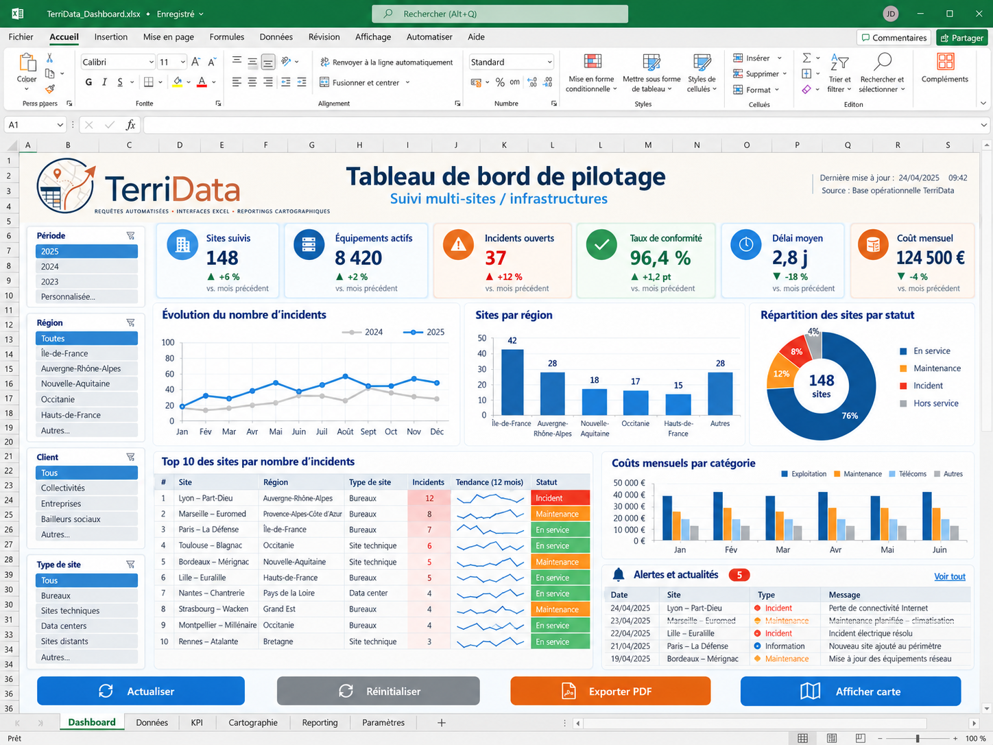Click the Actualiser button
This screenshot has height=745, width=993.
141,691
